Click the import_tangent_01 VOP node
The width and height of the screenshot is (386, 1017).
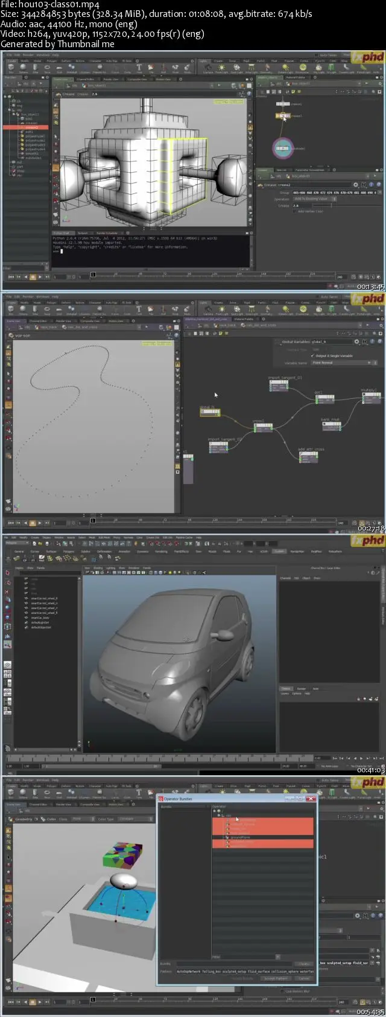click(x=278, y=385)
